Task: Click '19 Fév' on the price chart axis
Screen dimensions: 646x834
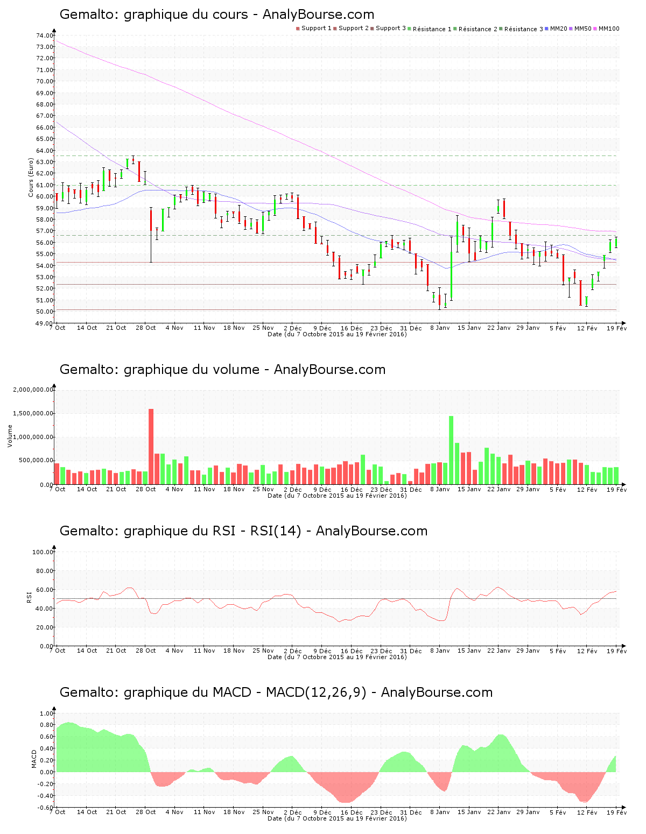Action: (617, 328)
